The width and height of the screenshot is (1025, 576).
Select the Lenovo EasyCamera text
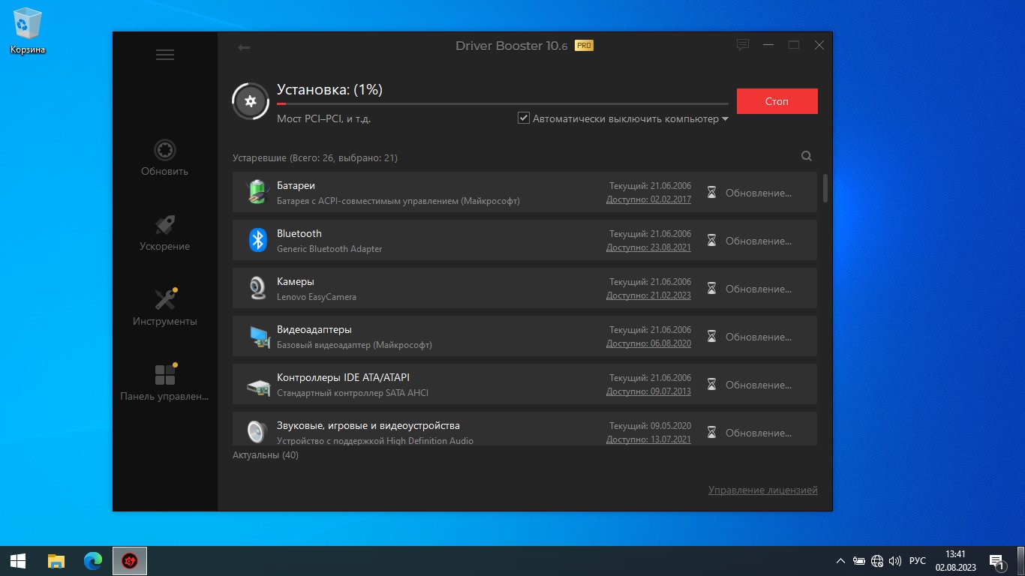click(x=317, y=297)
